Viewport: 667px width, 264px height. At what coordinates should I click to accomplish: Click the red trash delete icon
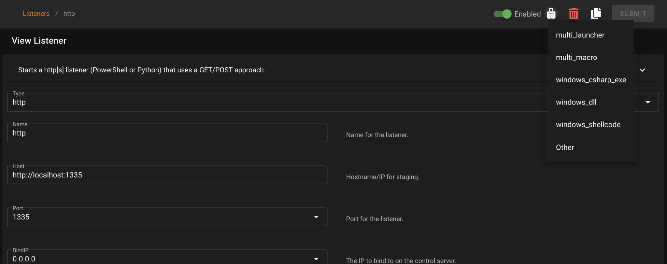click(574, 14)
